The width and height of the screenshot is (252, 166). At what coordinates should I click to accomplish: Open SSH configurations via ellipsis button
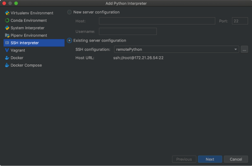(x=244, y=49)
